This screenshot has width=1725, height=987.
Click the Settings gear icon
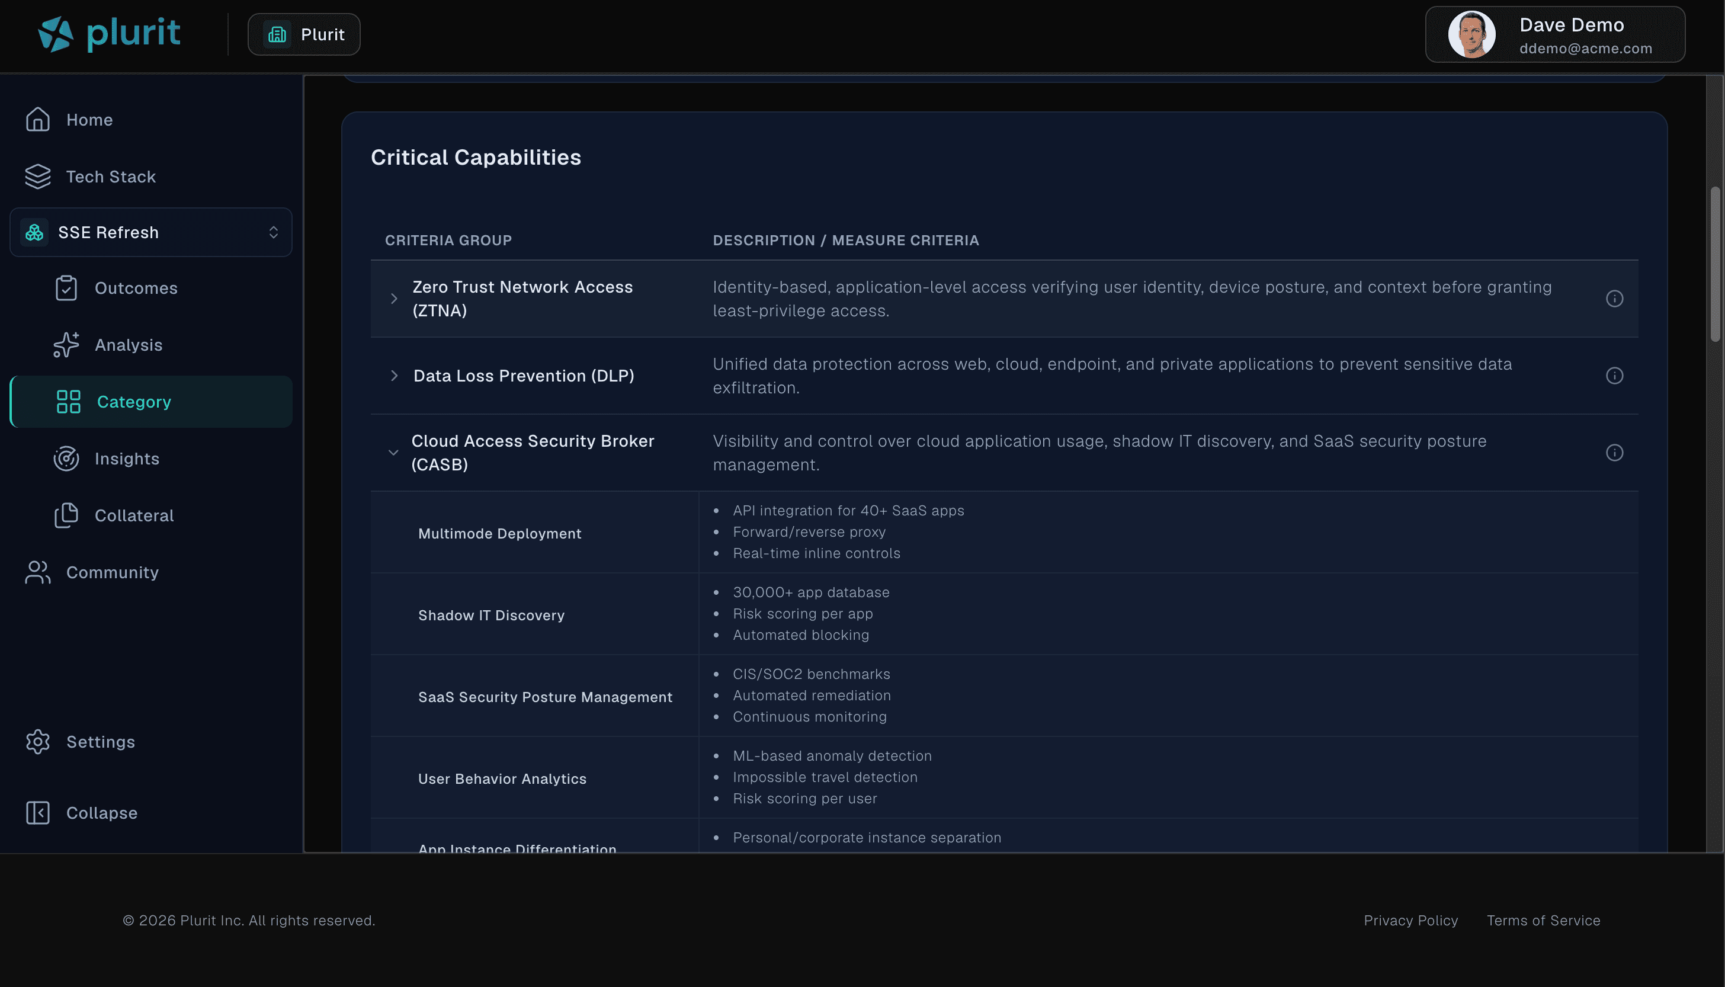(x=38, y=742)
